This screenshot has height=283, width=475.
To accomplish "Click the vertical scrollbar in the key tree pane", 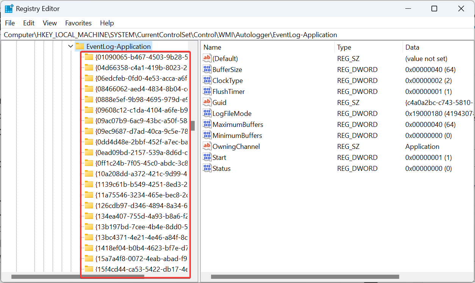I will coord(192,125).
